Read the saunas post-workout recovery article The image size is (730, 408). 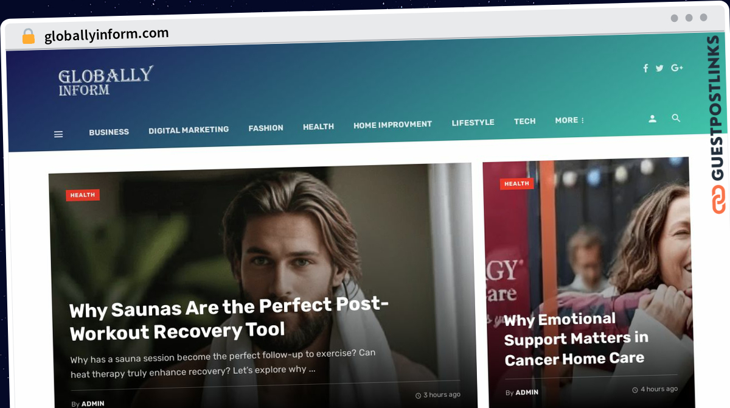point(229,320)
